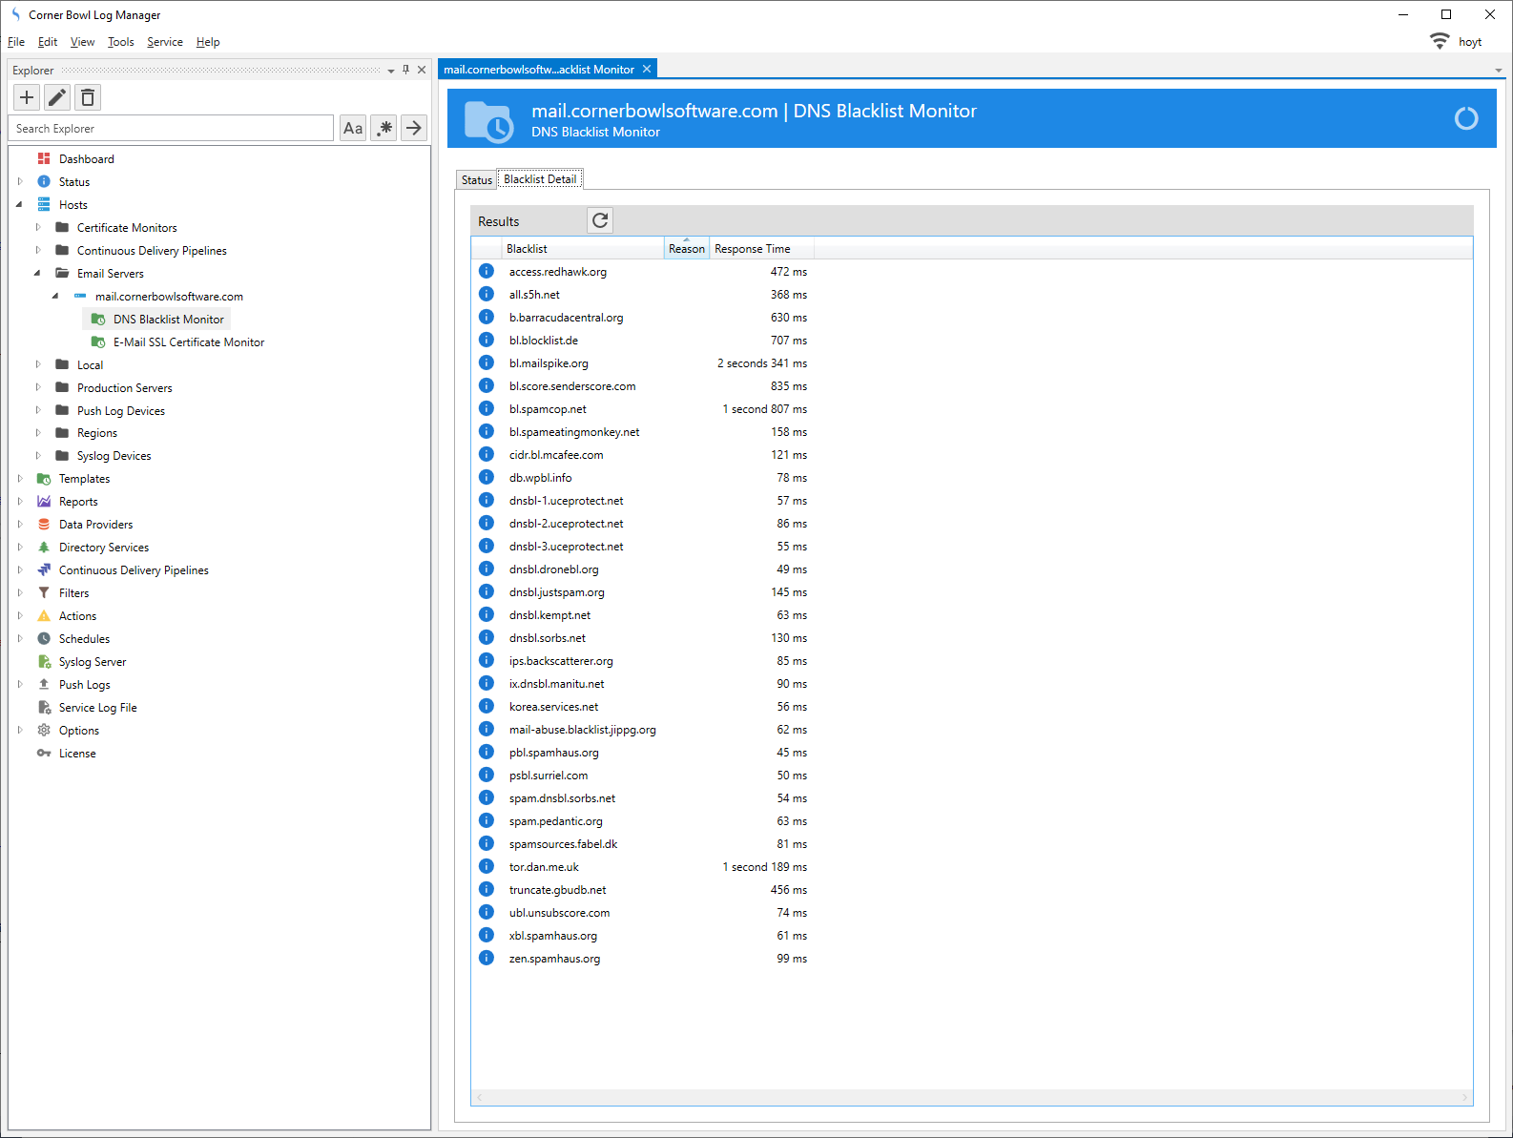Screen dimensions: 1513x1138
Task: Select the Blacklist Detail tab
Action: point(540,178)
